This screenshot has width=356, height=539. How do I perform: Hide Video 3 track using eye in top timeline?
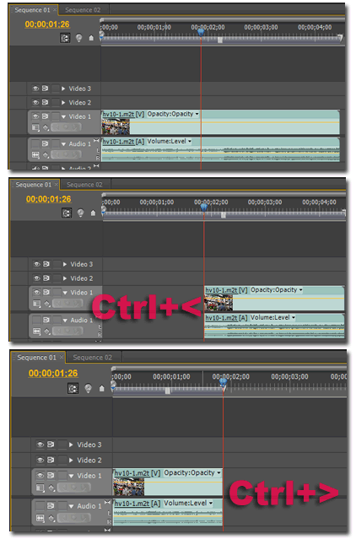pyautogui.click(x=35, y=89)
